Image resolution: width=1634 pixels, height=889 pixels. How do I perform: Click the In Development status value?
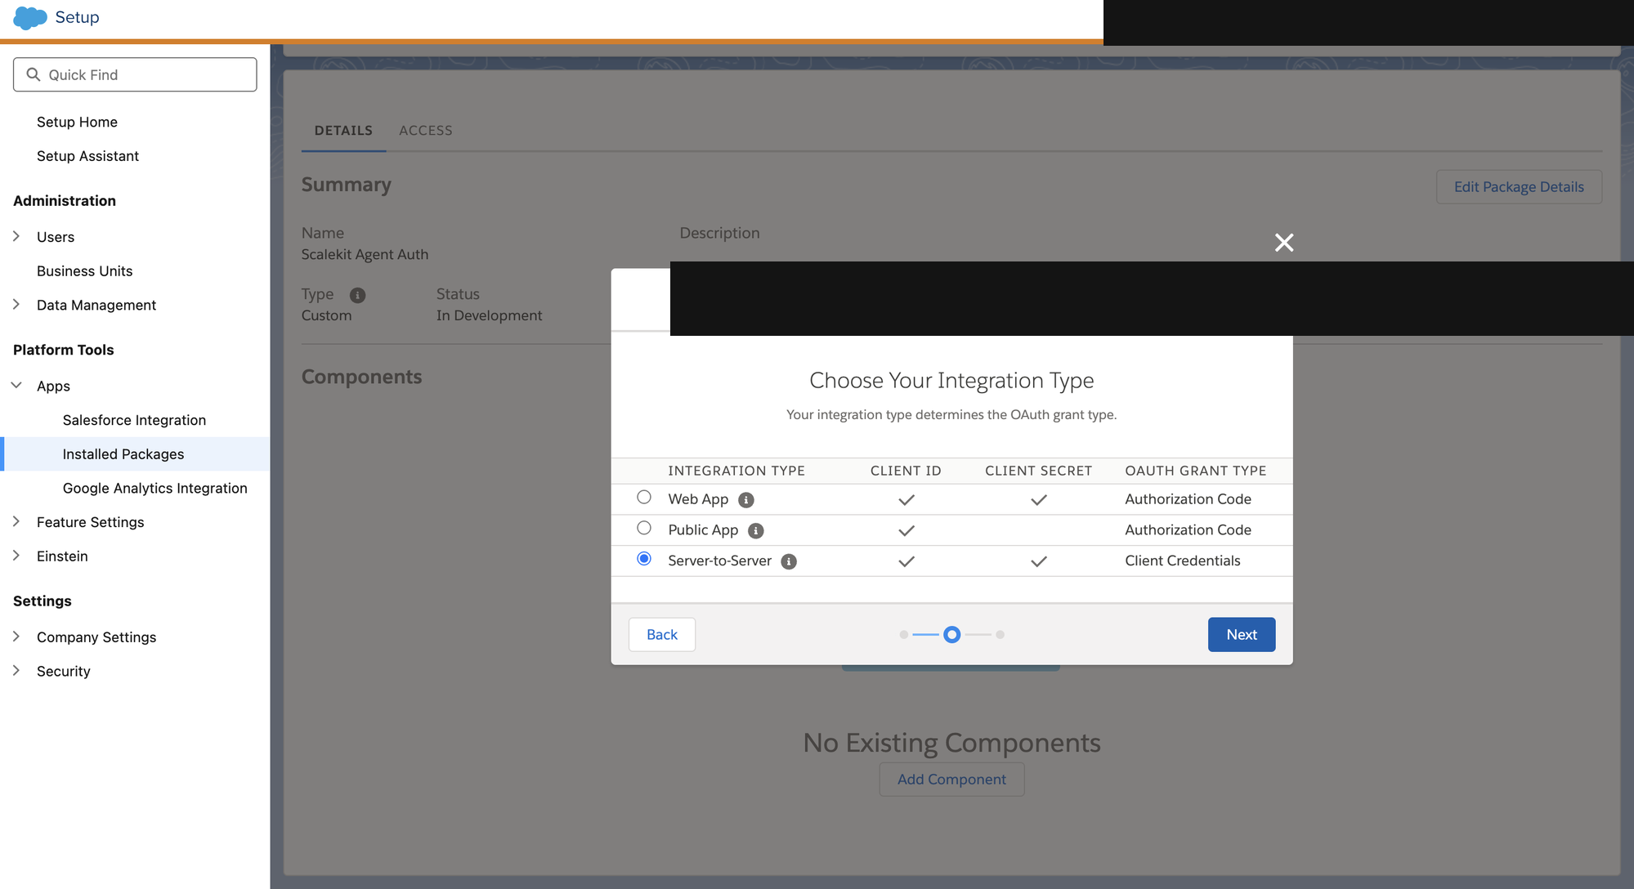(x=489, y=315)
